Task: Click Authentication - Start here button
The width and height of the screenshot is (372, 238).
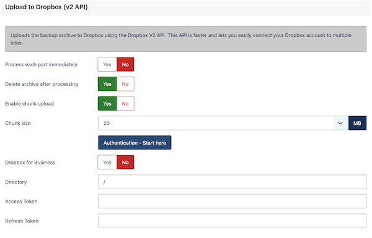Action: (x=135, y=143)
